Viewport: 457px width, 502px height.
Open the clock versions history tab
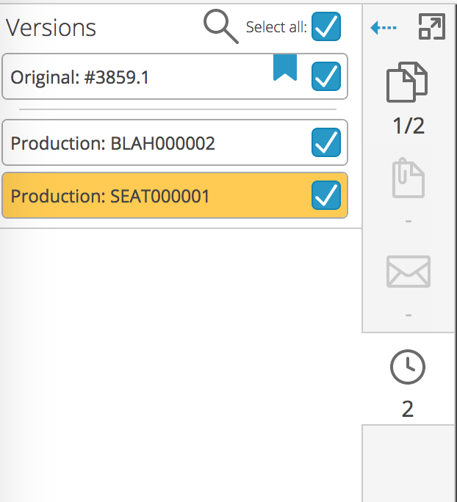coord(408,367)
